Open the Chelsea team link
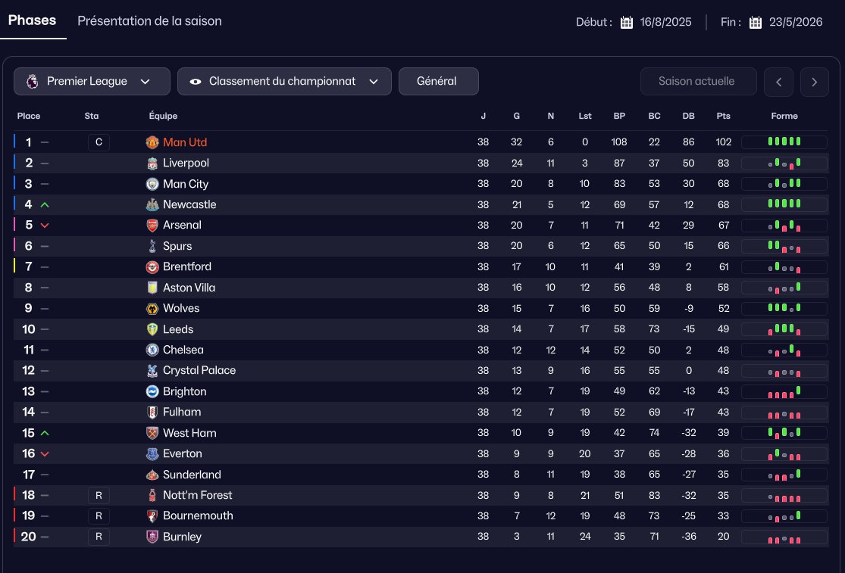845x573 pixels. (183, 350)
